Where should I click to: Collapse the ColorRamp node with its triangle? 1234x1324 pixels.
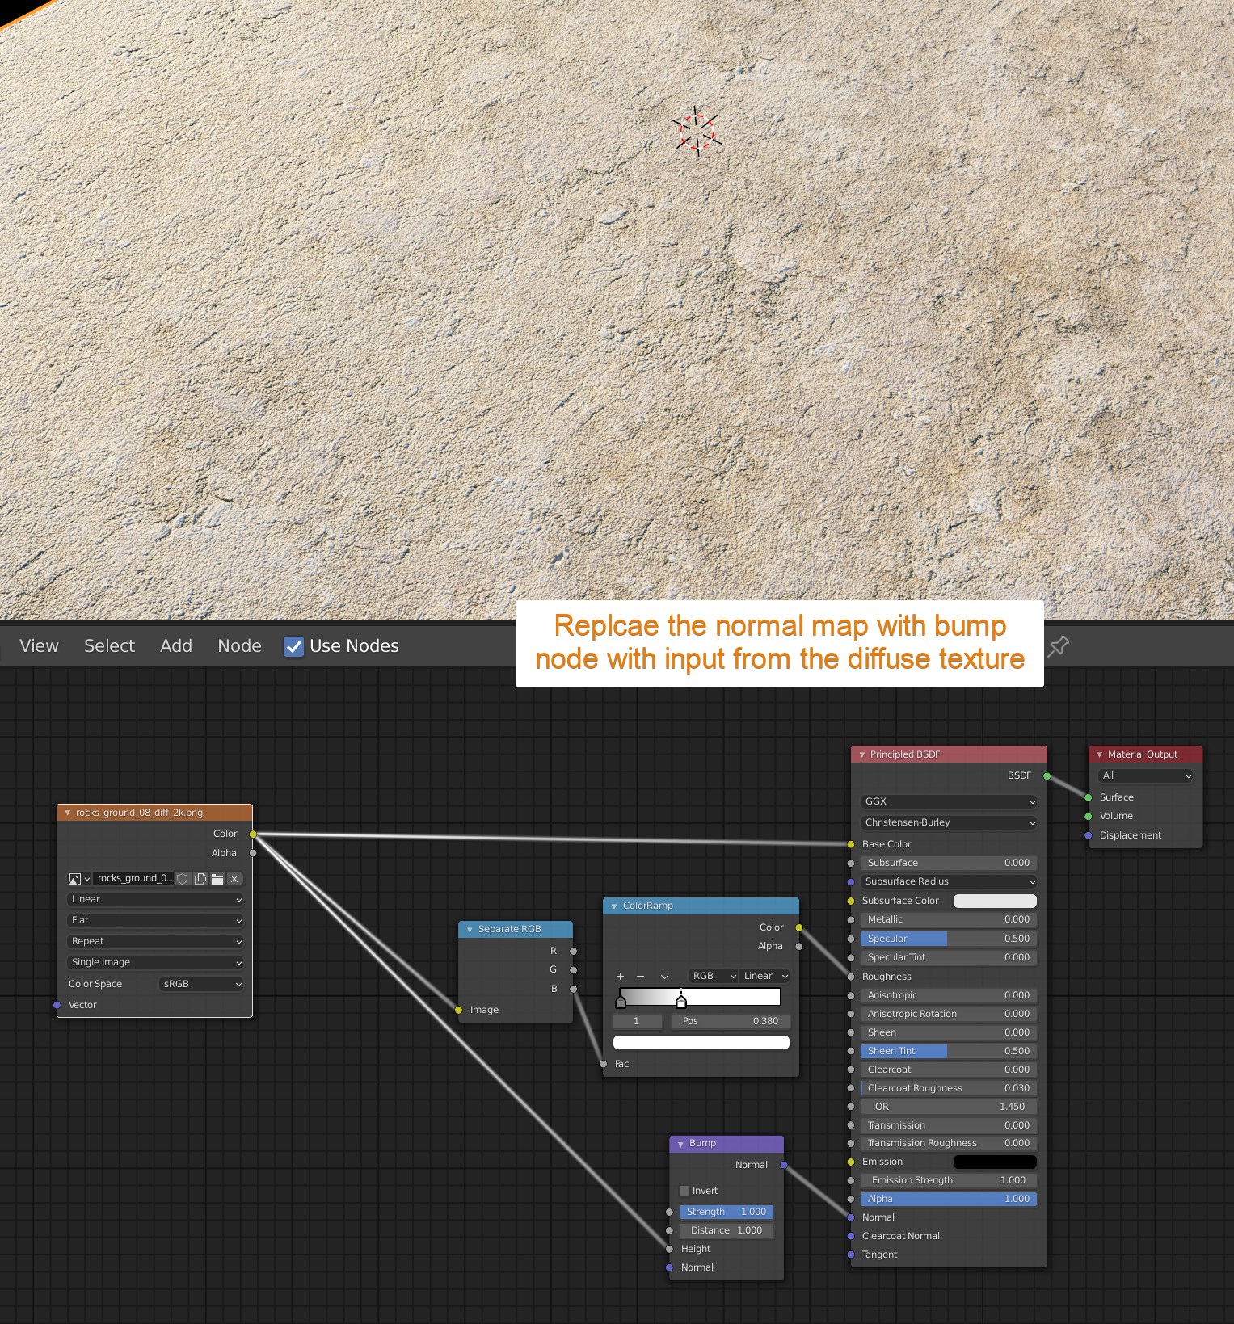[x=614, y=906]
